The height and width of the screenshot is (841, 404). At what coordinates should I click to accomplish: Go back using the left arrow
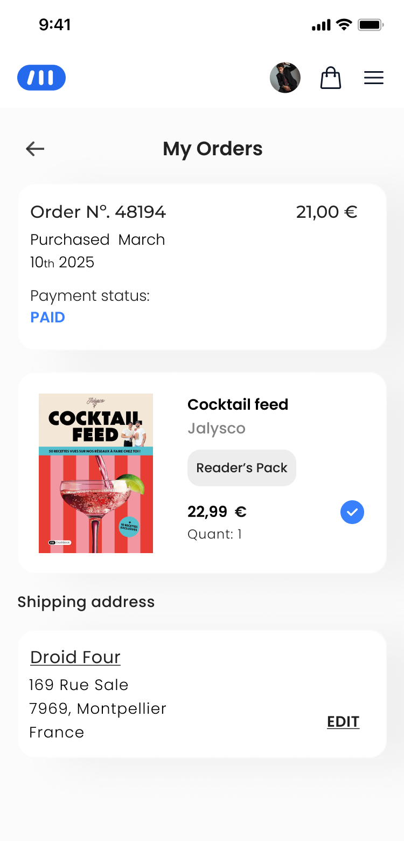click(x=35, y=149)
